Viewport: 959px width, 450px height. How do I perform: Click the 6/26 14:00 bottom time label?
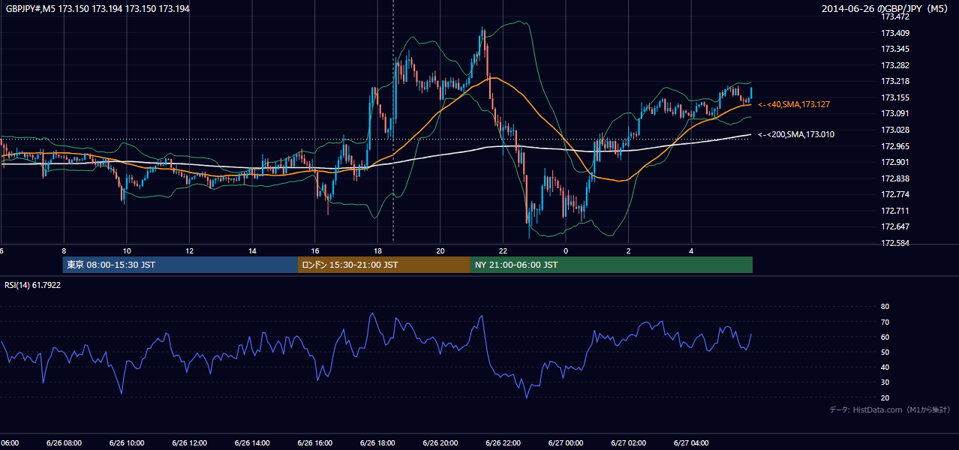tap(252, 443)
